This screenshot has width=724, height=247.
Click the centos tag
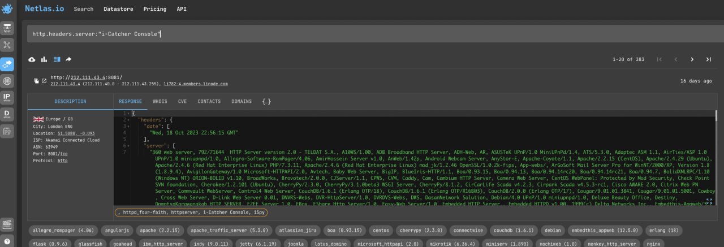pyautogui.click(x=380, y=231)
